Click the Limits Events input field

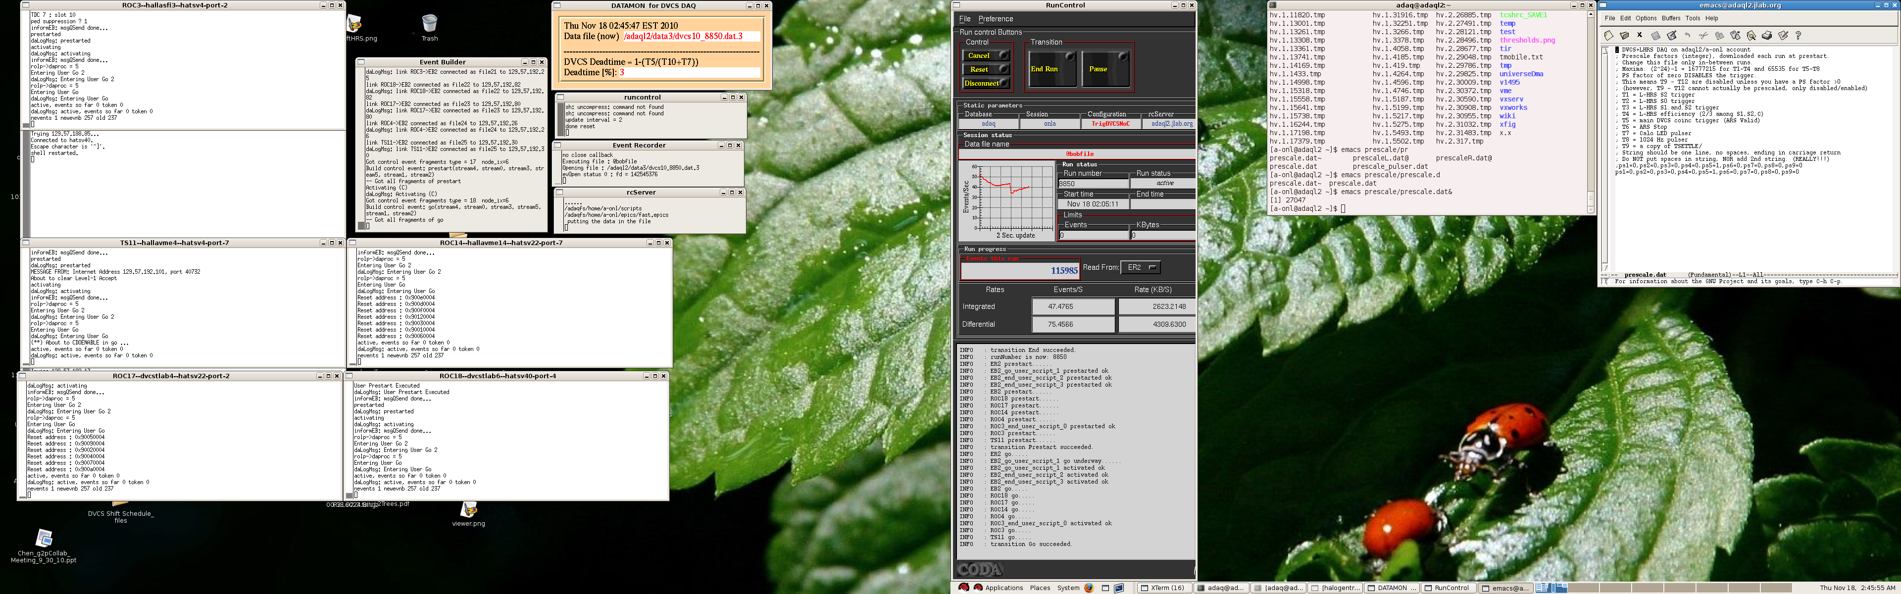(1093, 236)
